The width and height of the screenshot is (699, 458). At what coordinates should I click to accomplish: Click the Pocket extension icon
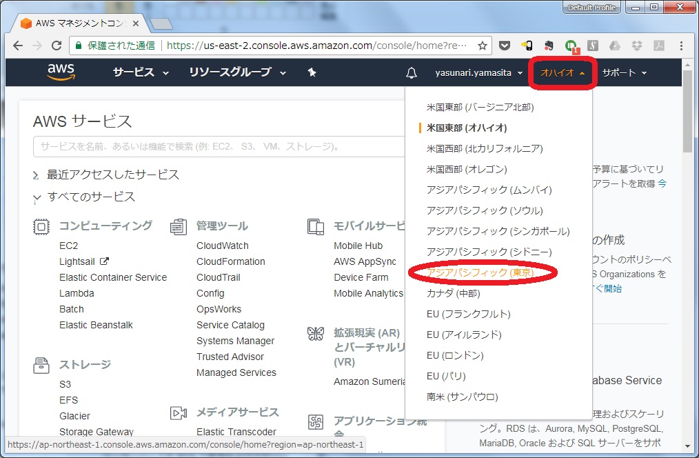(504, 46)
